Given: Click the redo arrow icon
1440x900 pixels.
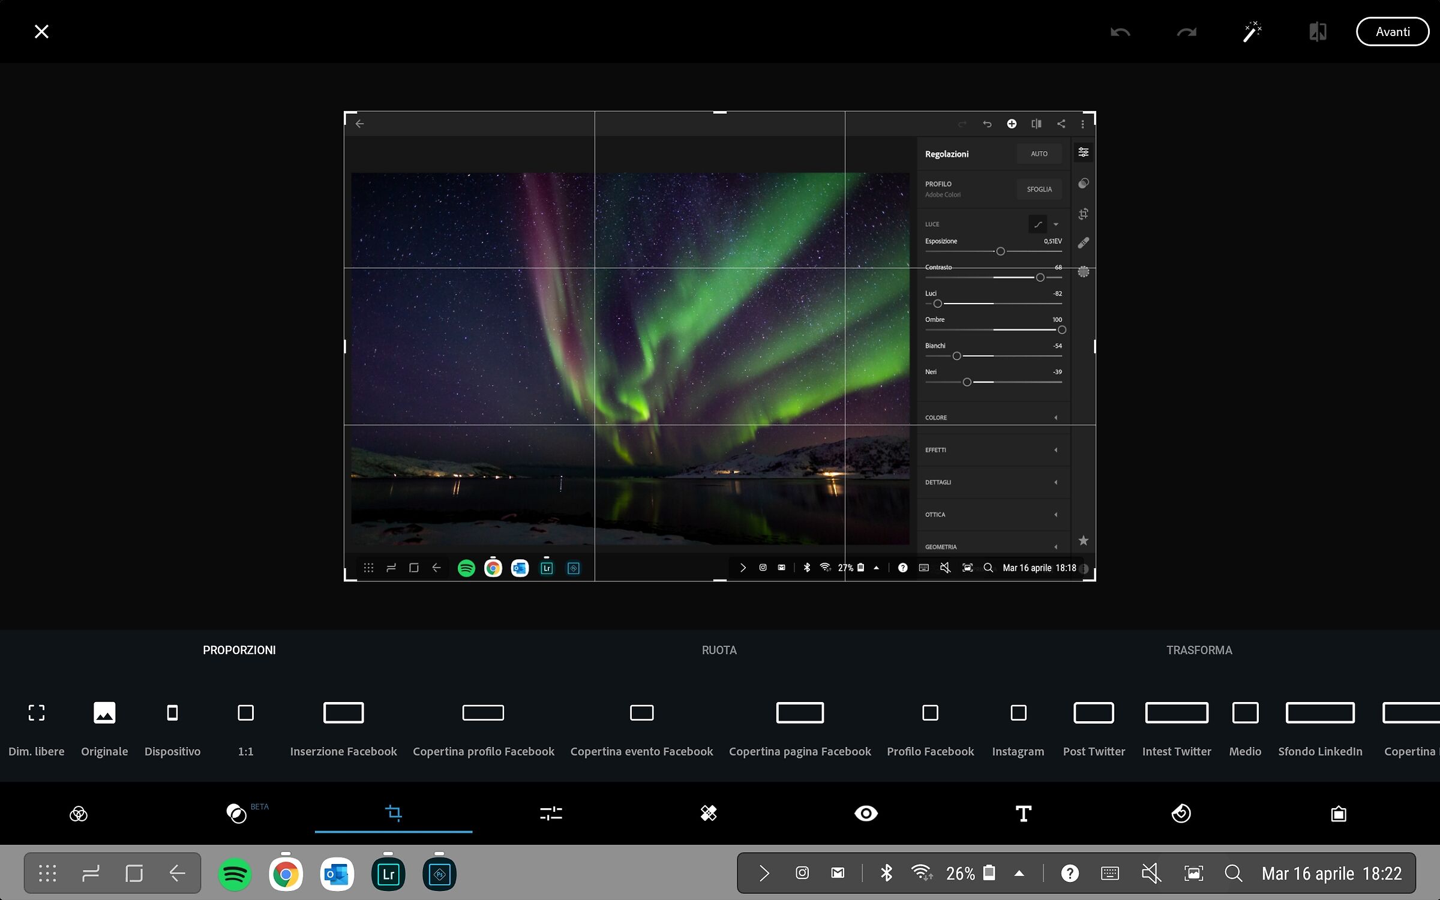Looking at the screenshot, I should (x=1186, y=32).
